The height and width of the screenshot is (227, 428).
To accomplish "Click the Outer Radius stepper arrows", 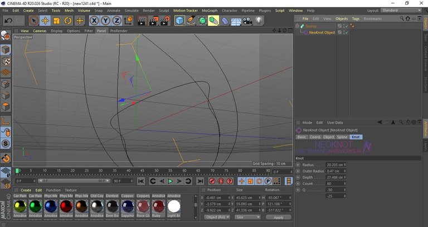I will tap(345, 171).
